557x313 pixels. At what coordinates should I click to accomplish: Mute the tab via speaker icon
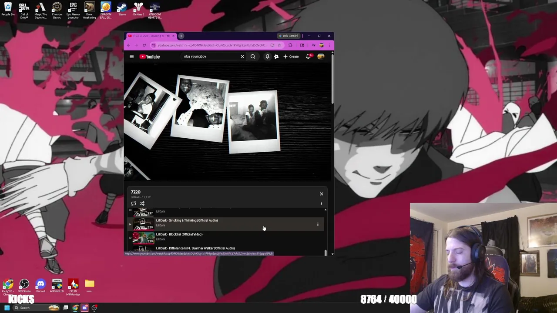(168, 36)
